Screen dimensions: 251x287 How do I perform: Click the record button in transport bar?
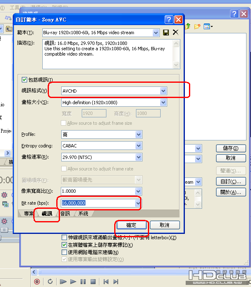[37, 282]
